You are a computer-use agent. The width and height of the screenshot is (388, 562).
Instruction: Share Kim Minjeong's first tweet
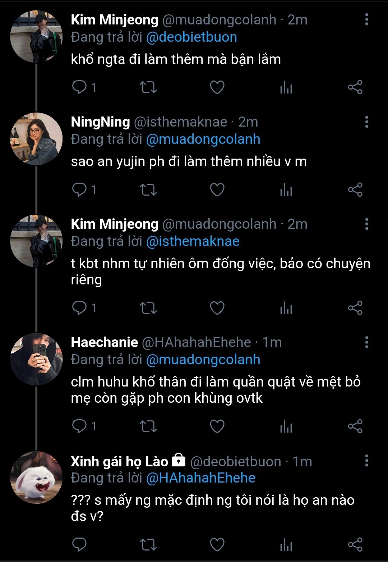(355, 87)
